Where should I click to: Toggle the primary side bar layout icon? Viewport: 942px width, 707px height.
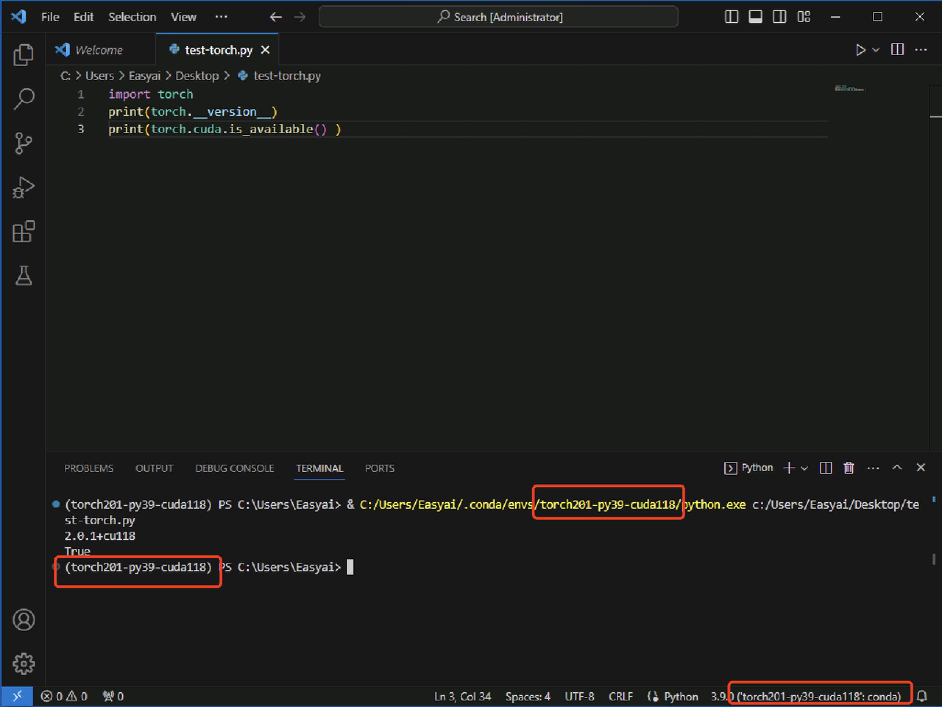pyautogui.click(x=731, y=17)
